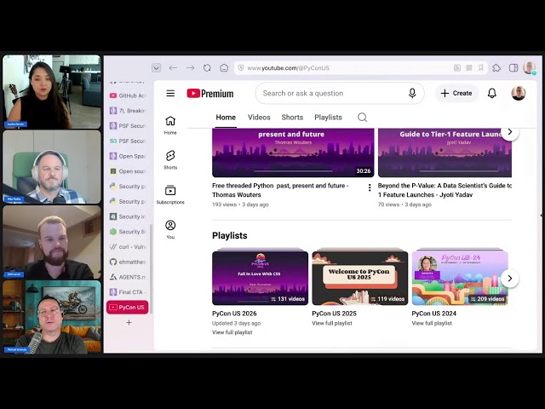Click the browser home icon
545x409 pixels.
224,68
